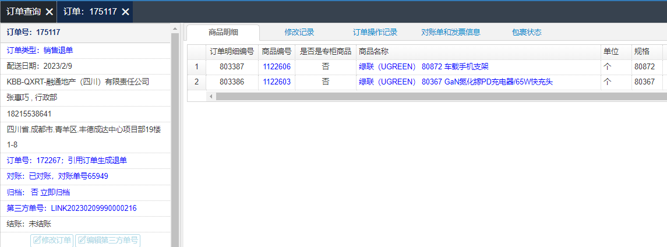Select order detail number 803387 cell
This screenshot has width=667, height=247.
coord(232,67)
